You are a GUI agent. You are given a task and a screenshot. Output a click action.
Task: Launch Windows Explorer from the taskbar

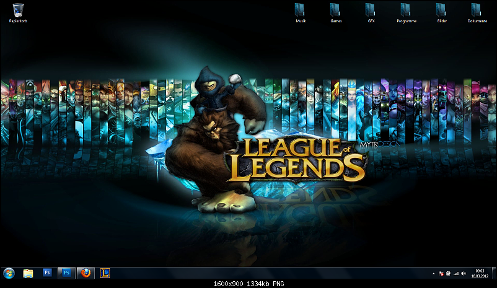point(28,273)
